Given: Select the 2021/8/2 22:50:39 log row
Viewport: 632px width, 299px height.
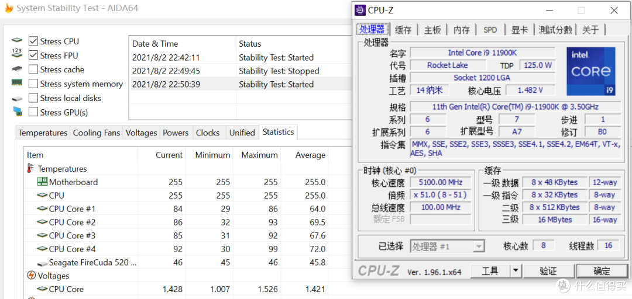Looking at the screenshot, I should coord(241,84).
